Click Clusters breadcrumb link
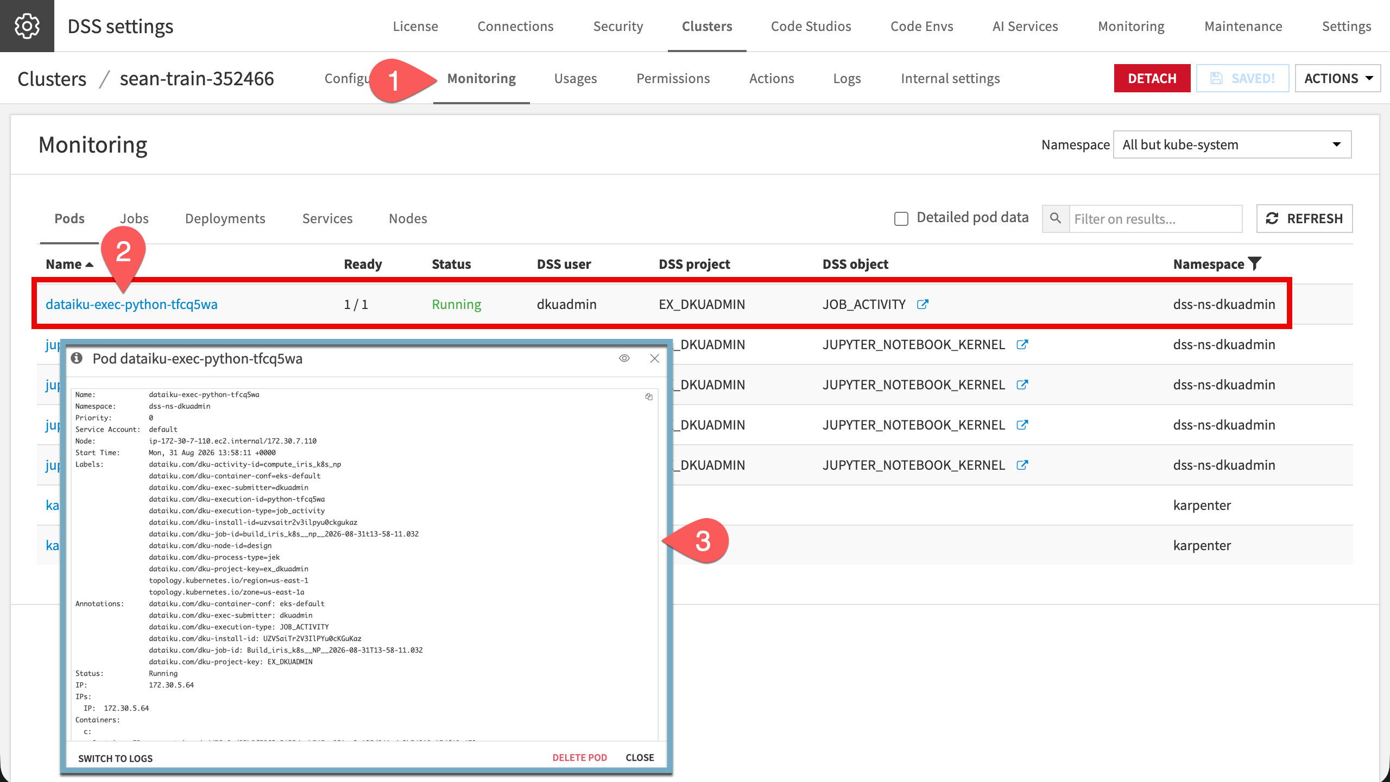This screenshot has height=782, width=1390. tap(52, 79)
